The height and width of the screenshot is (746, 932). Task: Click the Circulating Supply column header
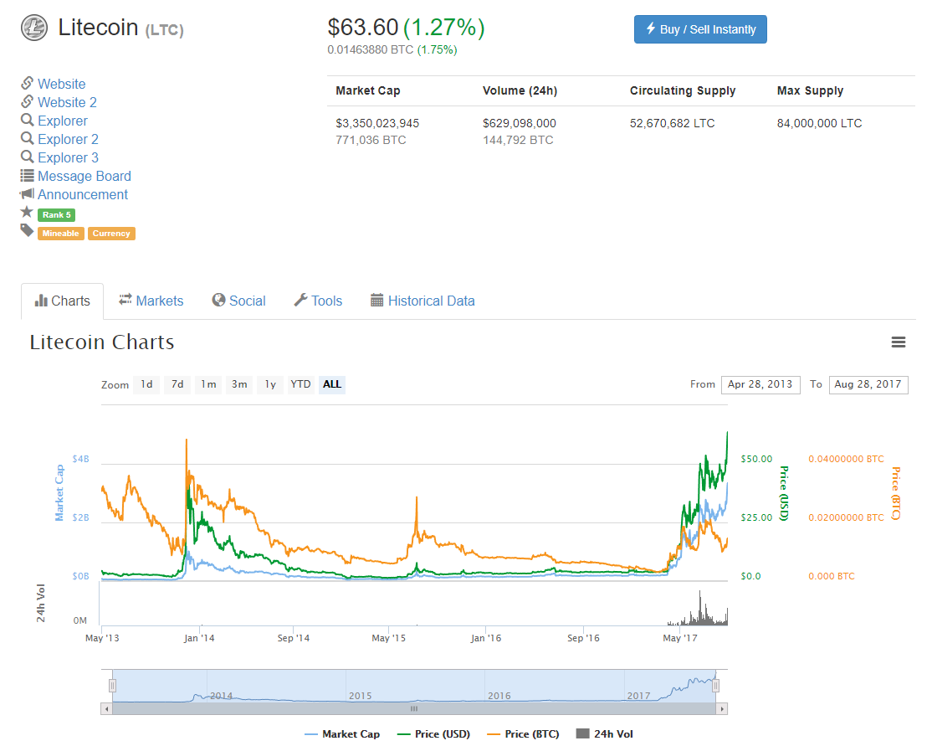coord(683,90)
